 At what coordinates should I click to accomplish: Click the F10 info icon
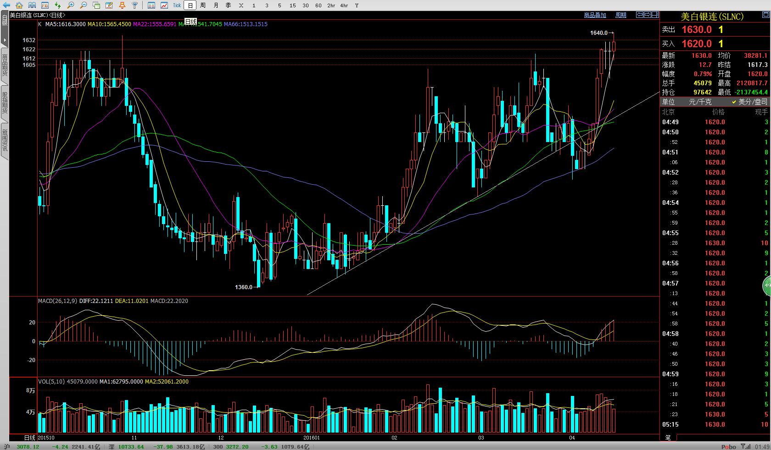(45, 5)
